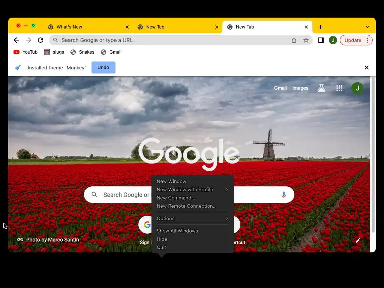The width and height of the screenshot is (384, 288).
Task: Open Gmail link on the page
Action: [280, 88]
